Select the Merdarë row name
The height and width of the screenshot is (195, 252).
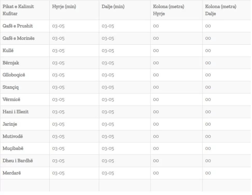(x=12, y=173)
